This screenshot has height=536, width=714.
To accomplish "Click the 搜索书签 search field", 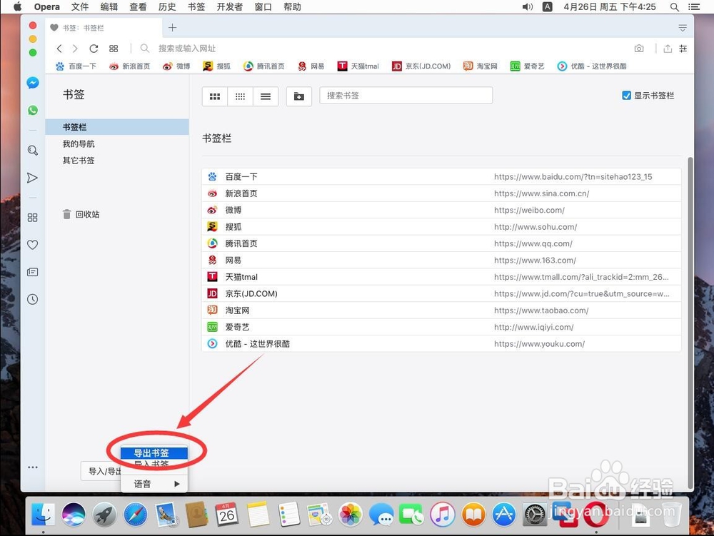I will (406, 95).
